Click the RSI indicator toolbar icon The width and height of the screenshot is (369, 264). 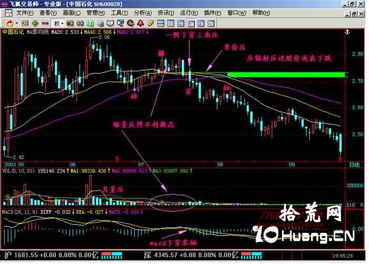coord(25,23)
